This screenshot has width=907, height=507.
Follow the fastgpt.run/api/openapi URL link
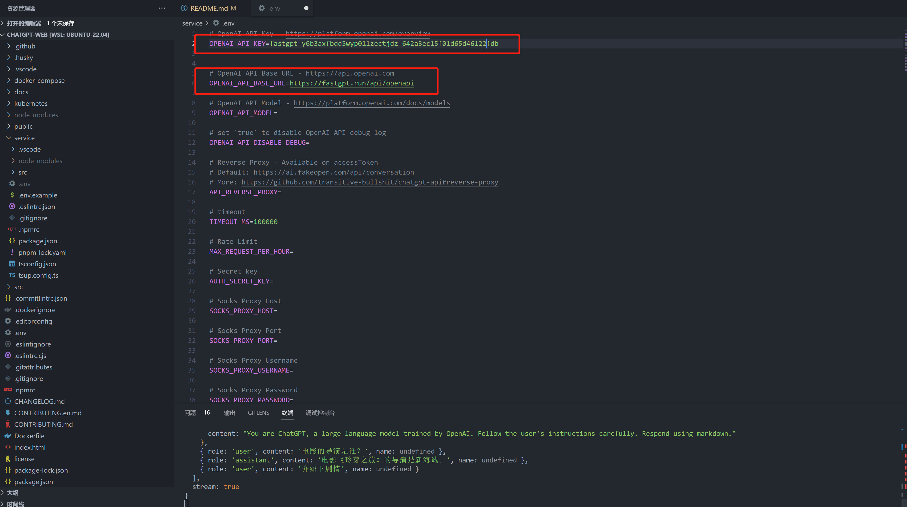click(x=351, y=83)
